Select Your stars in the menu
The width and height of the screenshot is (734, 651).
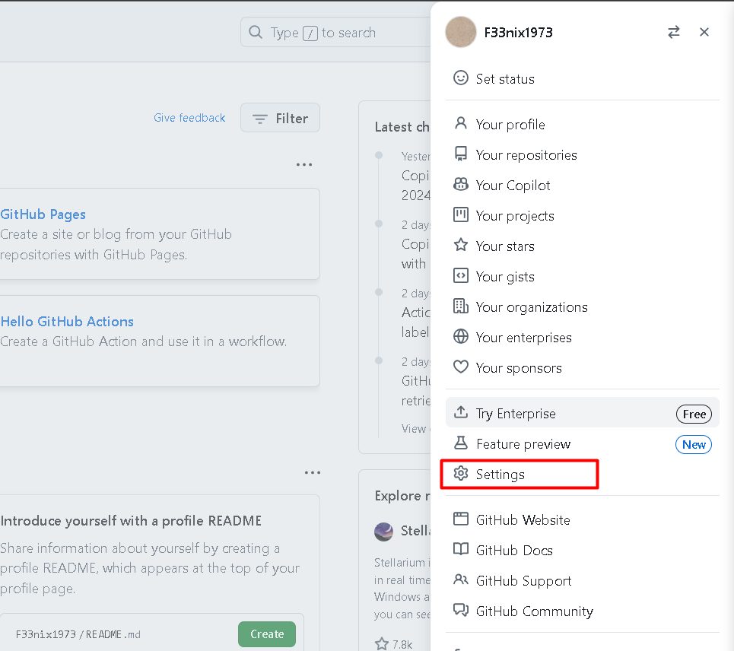tap(583, 246)
